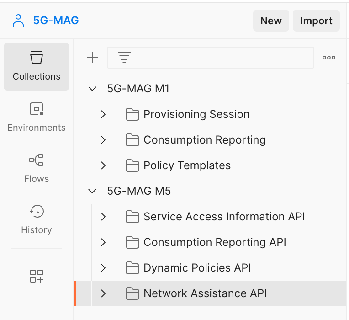
Task: Expand the Service Access Information API chevron
Action: [x=103, y=217]
